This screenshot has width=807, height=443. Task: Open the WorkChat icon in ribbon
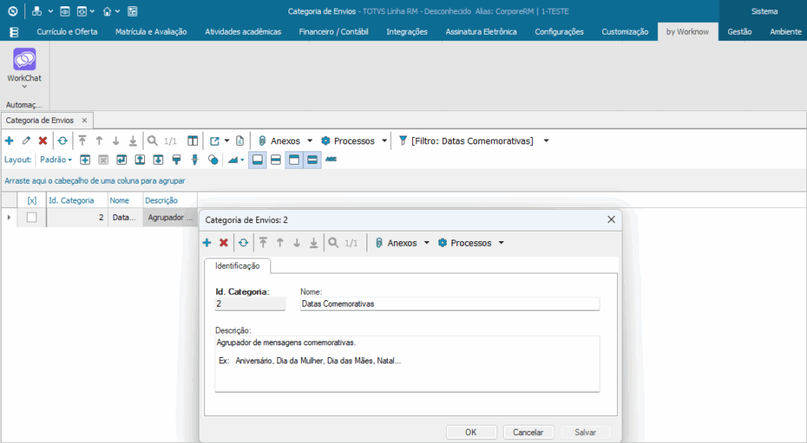(x=24, y=61)
